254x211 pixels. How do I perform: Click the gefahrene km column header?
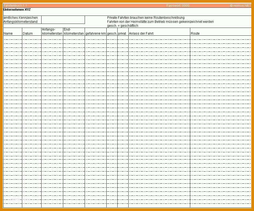pyautogui.click(x=96, y=32)
